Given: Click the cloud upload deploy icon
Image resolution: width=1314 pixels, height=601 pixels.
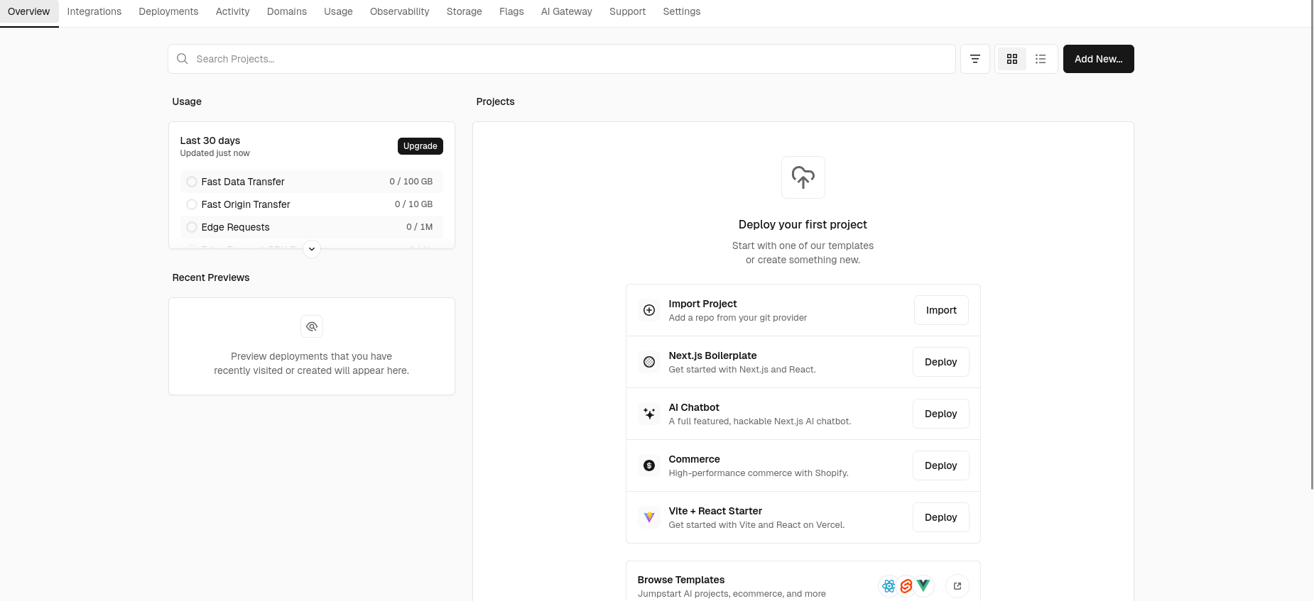Looking at the screenshot, I should (803, 177).
